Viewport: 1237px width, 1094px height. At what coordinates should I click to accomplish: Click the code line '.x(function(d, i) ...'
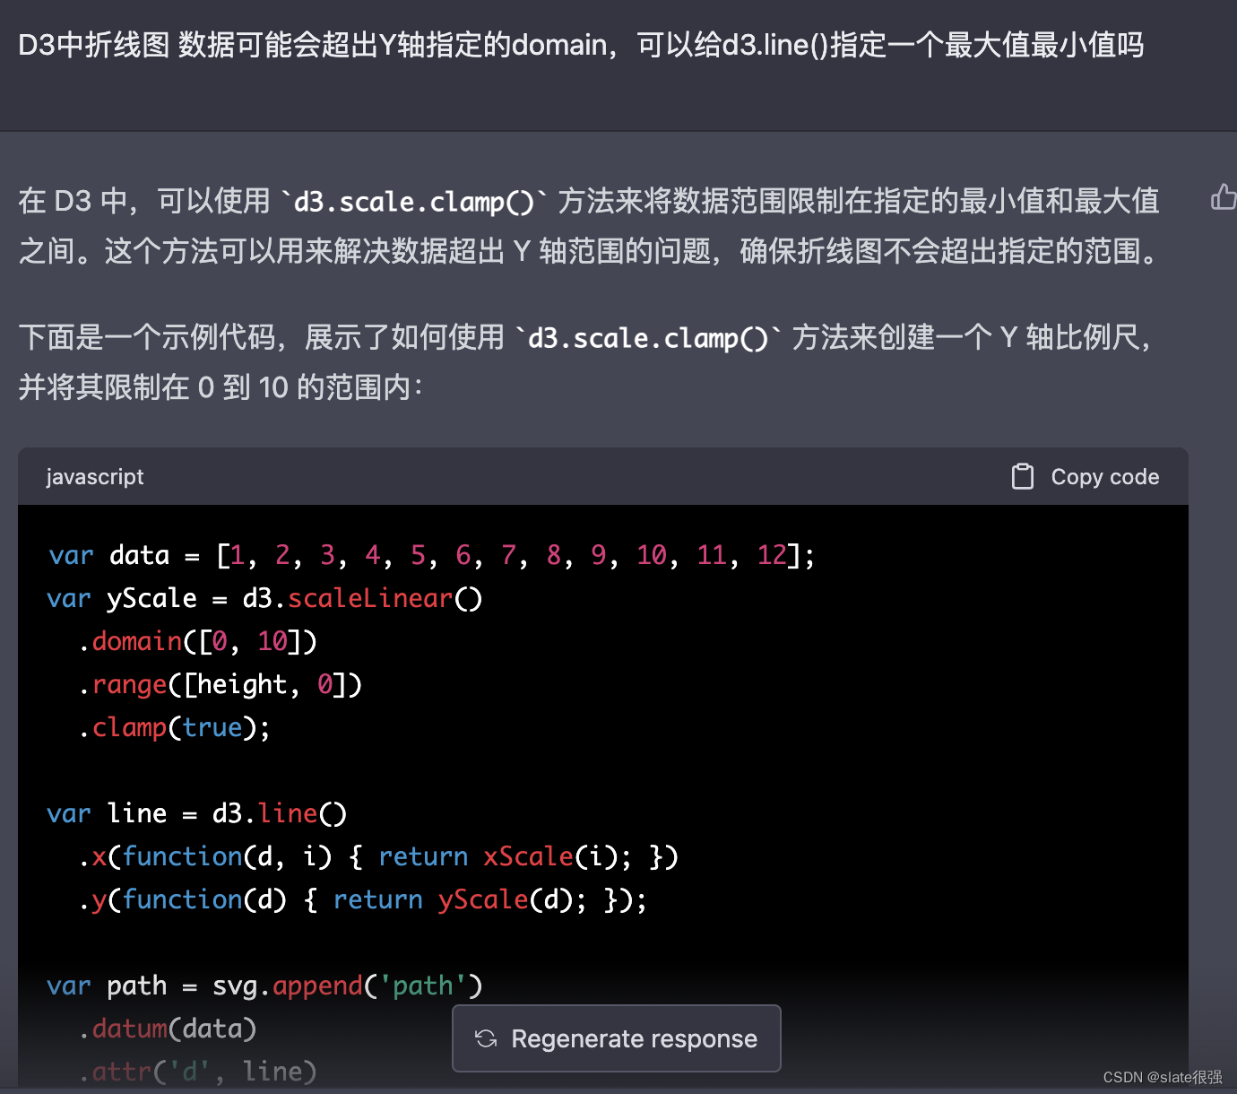pos(377,856)
